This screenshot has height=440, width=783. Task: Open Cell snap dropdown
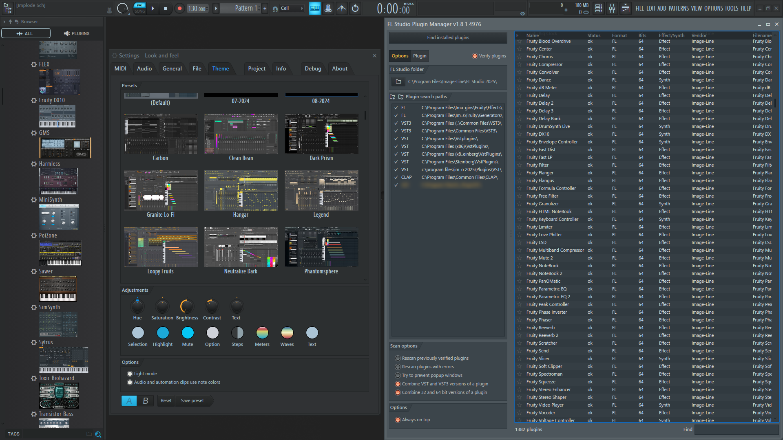(x=292, y=8)
